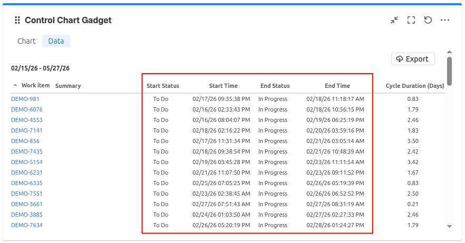Viewport: 465px width, 243px height.
Task: Click end time 02/18/26 10:56:15 PM
Action: (335, 109)
